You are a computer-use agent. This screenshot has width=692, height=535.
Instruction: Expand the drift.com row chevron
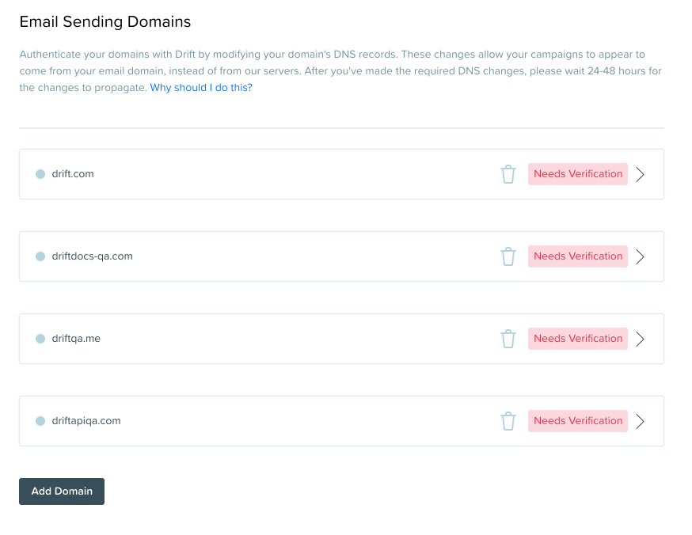[x=640, y=174]
